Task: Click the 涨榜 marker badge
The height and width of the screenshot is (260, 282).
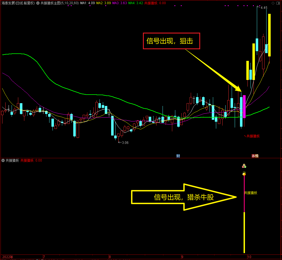Action: click(255, 156)
